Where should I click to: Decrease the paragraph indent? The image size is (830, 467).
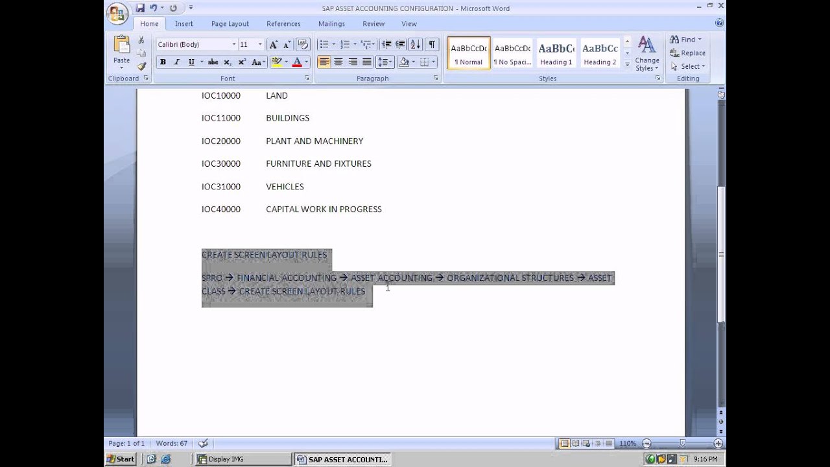coord(386,45)
